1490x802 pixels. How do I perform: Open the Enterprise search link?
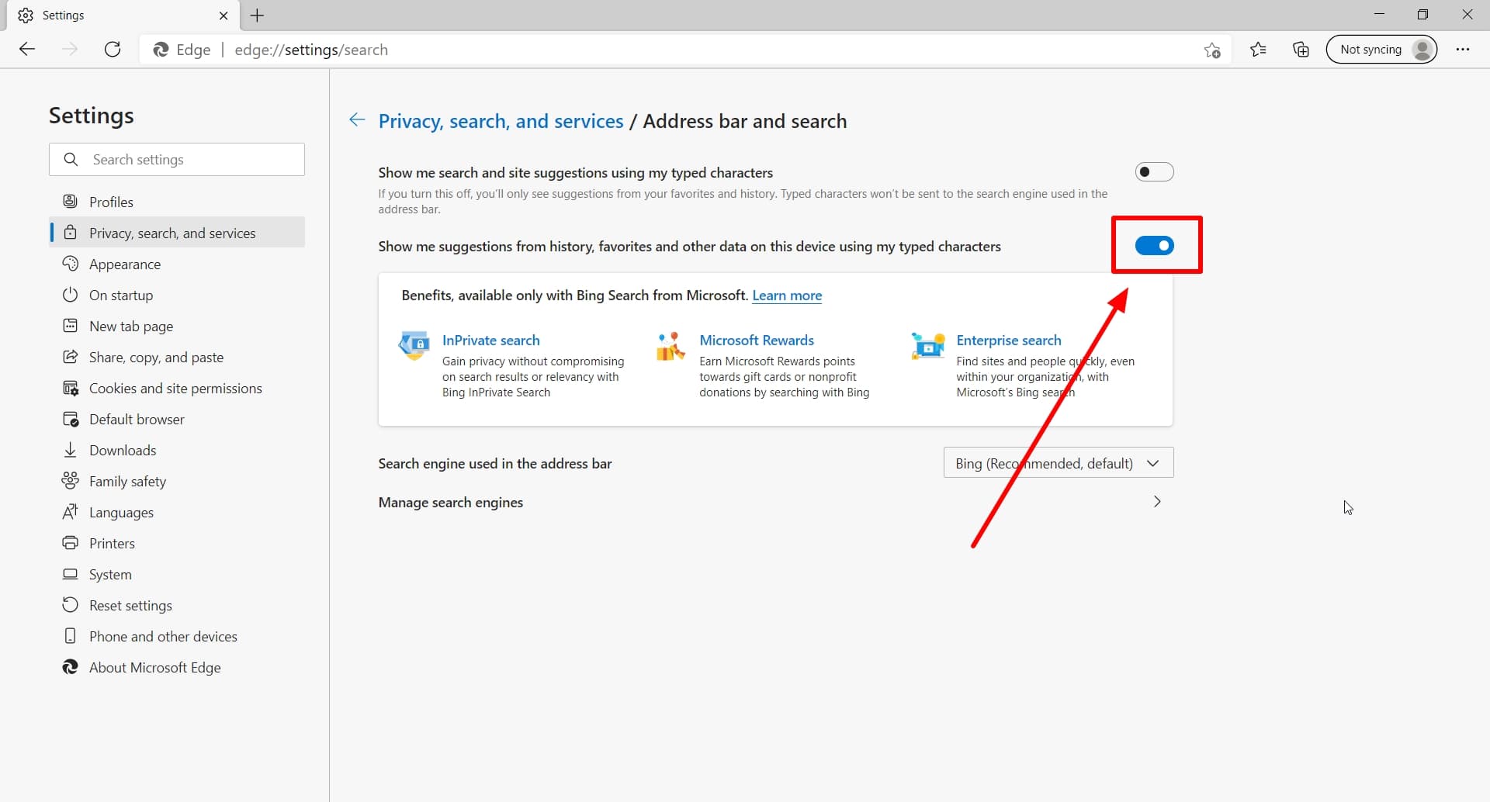(x=1009, y=341)
